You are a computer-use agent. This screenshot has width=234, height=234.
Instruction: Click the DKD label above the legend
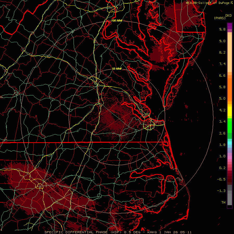click(228, 16)
